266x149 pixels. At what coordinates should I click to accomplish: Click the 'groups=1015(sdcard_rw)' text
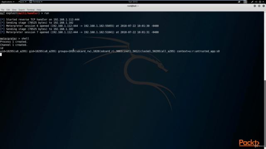pyautogui.click(x=75, y=51)
